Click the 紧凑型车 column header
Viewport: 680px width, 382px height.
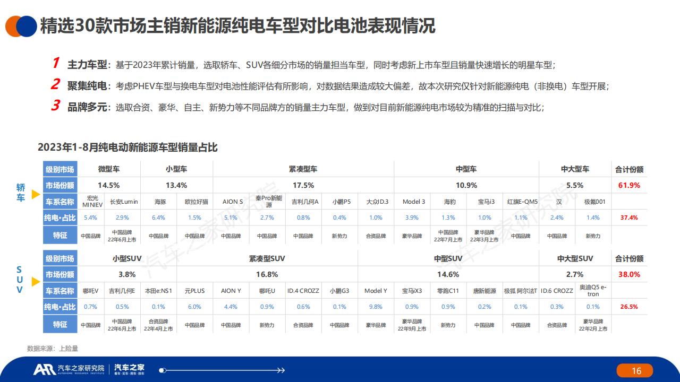click(x=303, y=169)
